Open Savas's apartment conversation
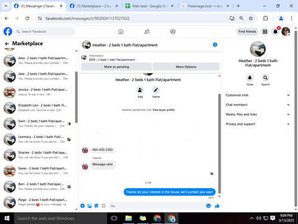This screenshot has width=298, height=224. 38,170
